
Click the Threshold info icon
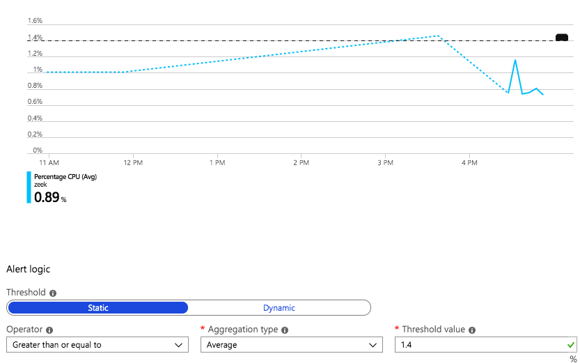tap(53, 293)
